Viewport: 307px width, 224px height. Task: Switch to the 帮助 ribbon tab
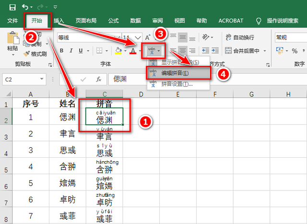201,21
